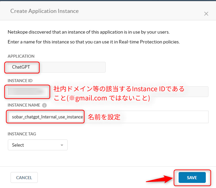Viewport: 216px width, 188px height.
Task: Click the 'Select' placeholder in Instance Tag
Action: 18,145
